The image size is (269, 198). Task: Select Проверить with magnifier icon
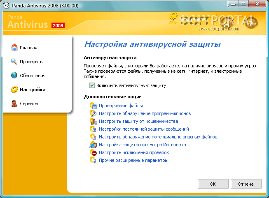coord(27,62)
